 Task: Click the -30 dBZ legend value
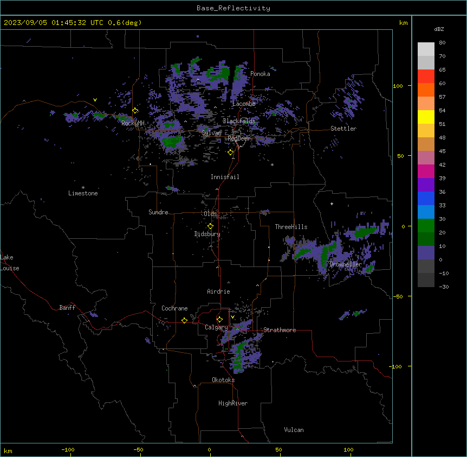tap(444, 287)
